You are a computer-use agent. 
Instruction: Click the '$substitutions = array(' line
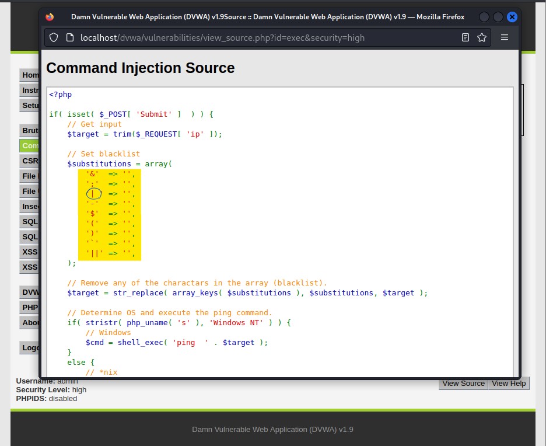(x=120, y=164)
